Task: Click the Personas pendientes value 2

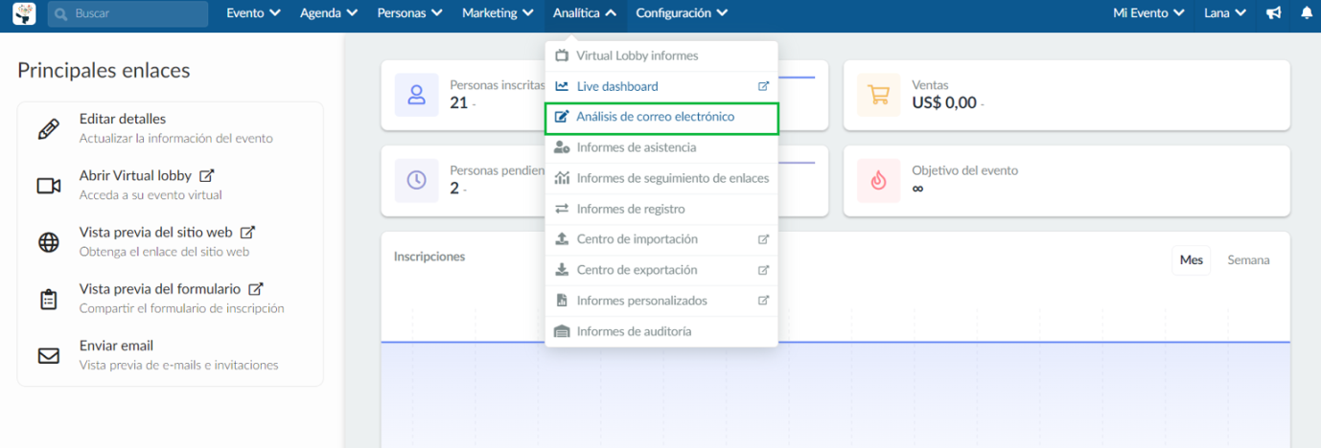Action: coord(454,189)
